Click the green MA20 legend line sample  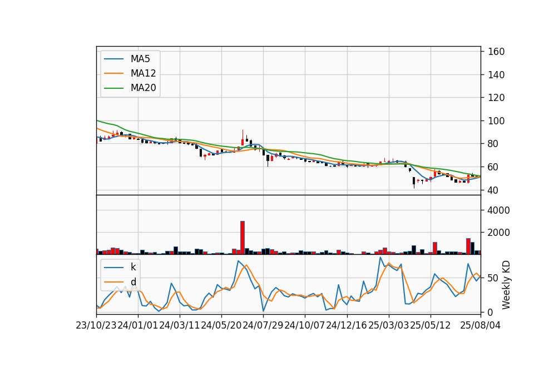[113, 88]
